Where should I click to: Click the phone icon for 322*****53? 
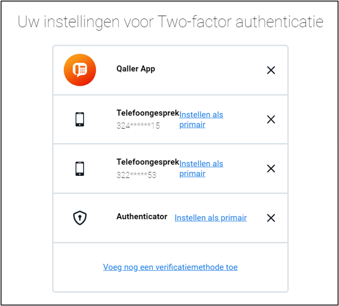(x=80, y=168)
